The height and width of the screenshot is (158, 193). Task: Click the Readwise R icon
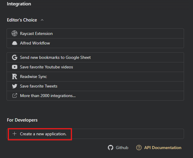point(14,76)
